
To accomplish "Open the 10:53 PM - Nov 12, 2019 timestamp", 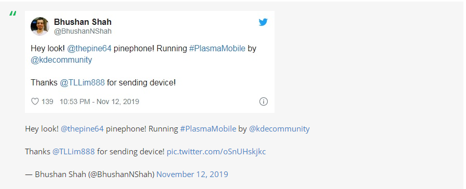I will pos(99,101).
